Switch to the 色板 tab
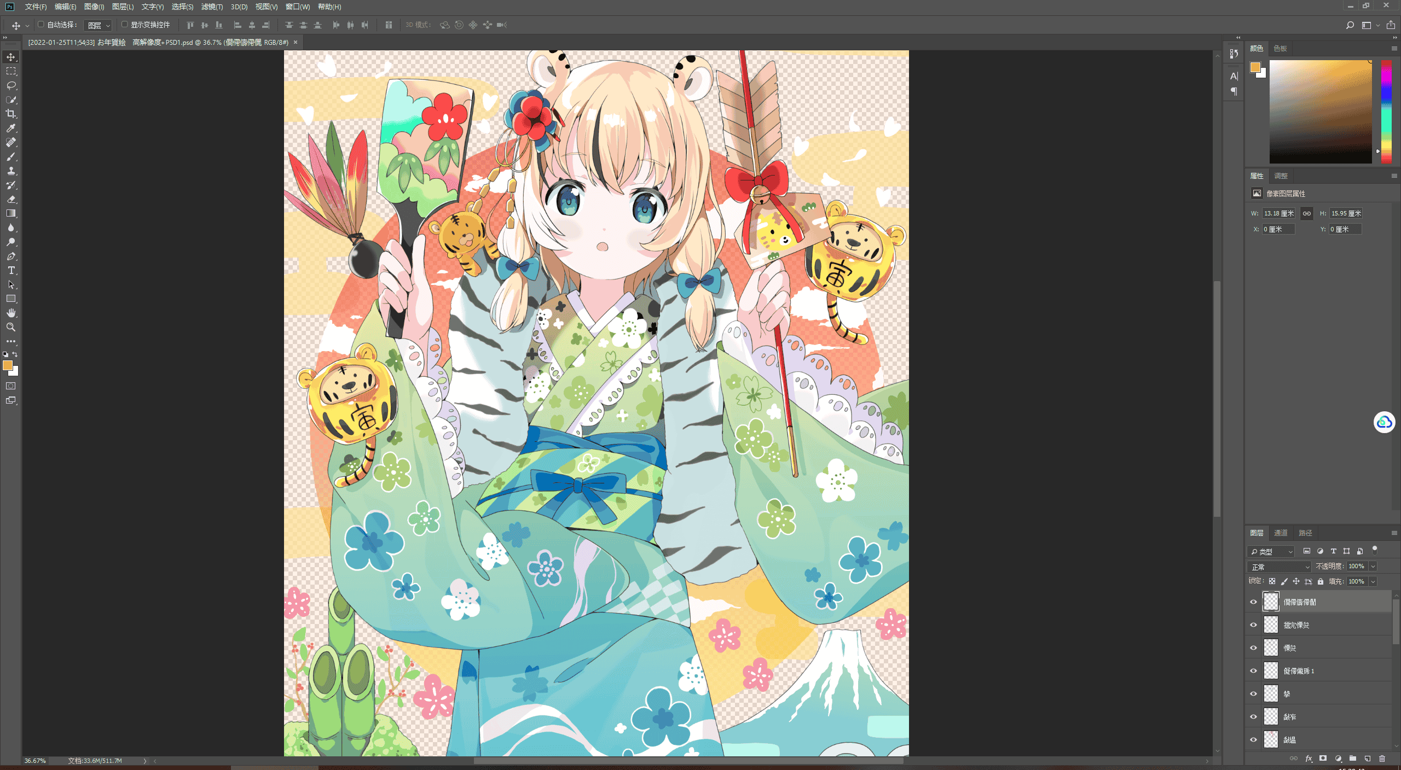The height and width of the screenshot is (770, 1401). pyautogui.click(x=1280, y=48)
